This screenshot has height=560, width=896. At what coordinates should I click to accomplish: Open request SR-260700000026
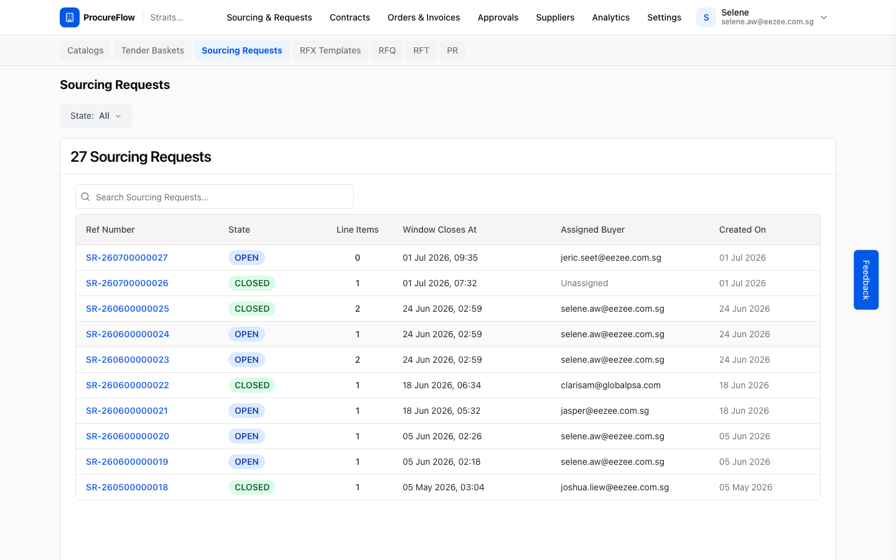click(127, 283)
